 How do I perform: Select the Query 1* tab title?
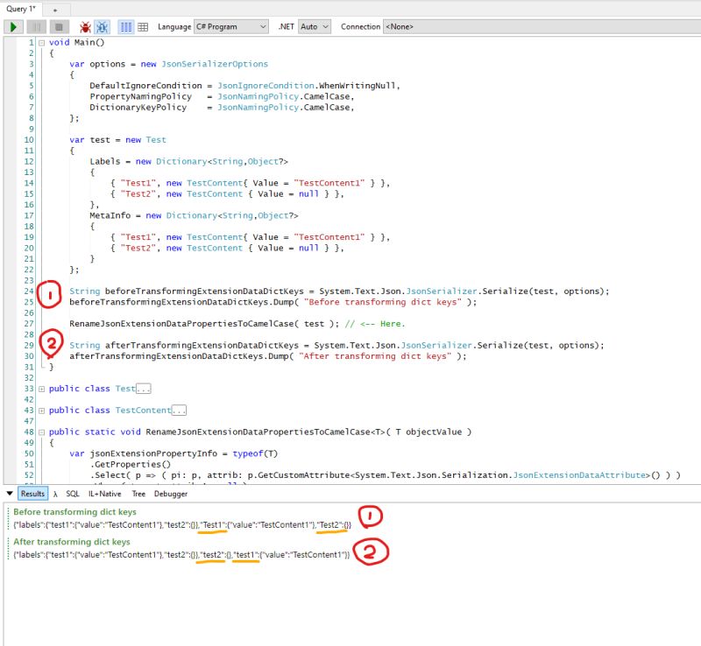point(22,8)
